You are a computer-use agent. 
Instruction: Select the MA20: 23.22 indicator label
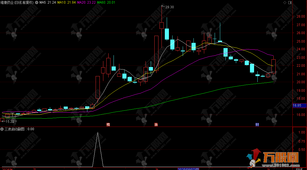point(86,2)
